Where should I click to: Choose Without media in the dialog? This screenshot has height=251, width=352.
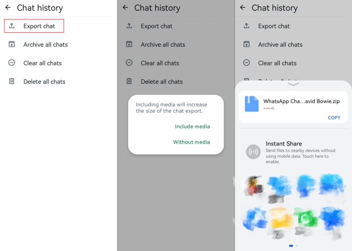point(191,142)
